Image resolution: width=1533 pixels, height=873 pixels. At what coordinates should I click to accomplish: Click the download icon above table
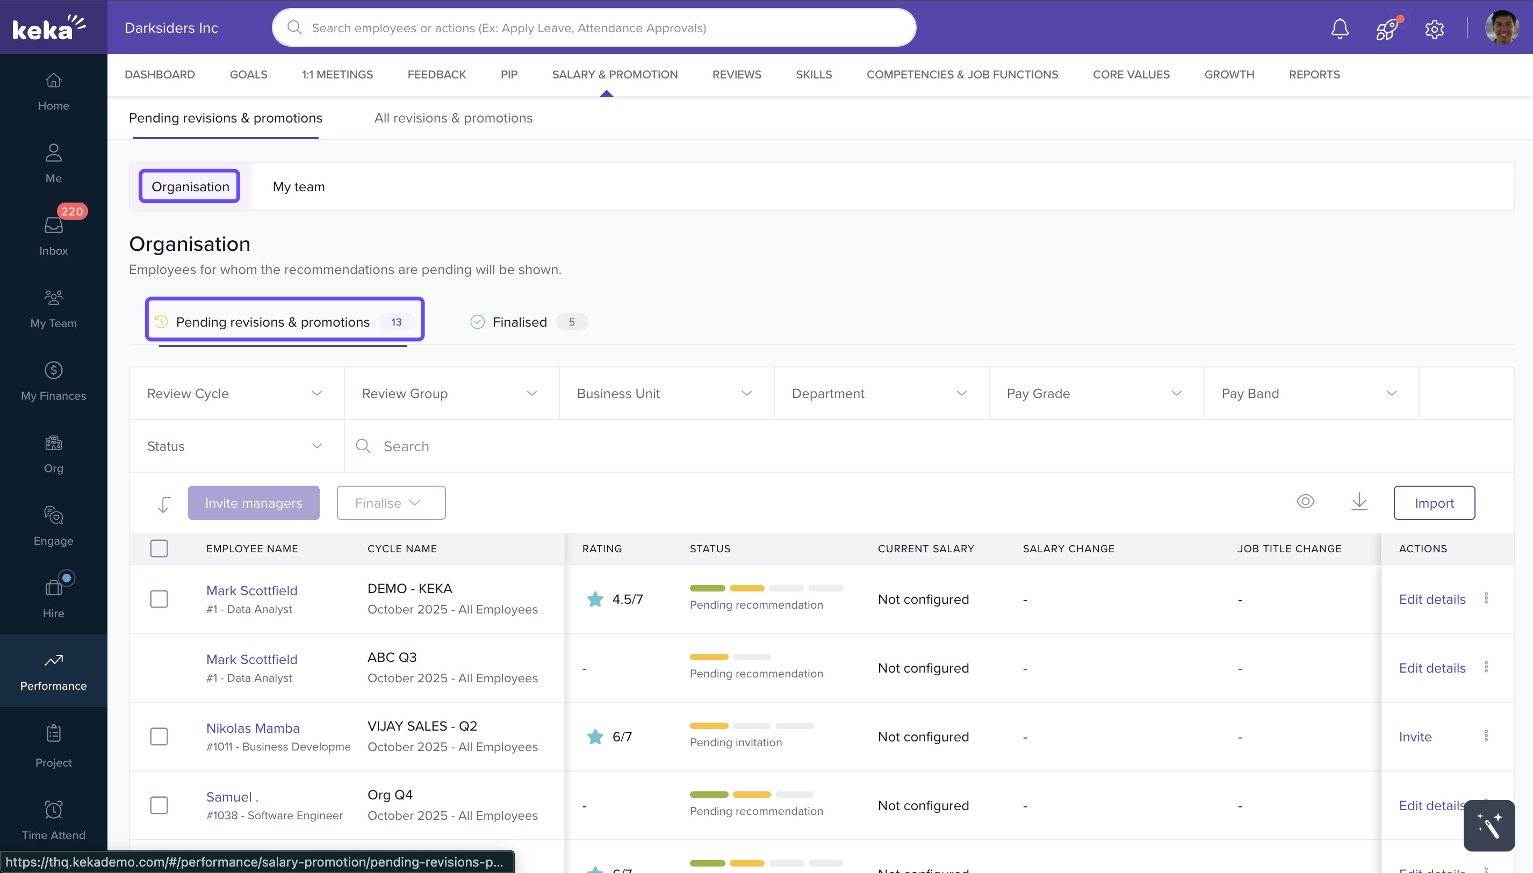click(1359, 502)
